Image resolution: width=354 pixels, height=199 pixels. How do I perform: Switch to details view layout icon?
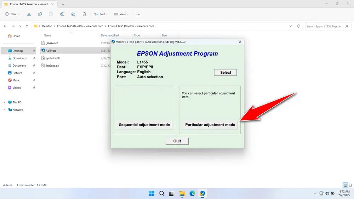coord(345,185)
